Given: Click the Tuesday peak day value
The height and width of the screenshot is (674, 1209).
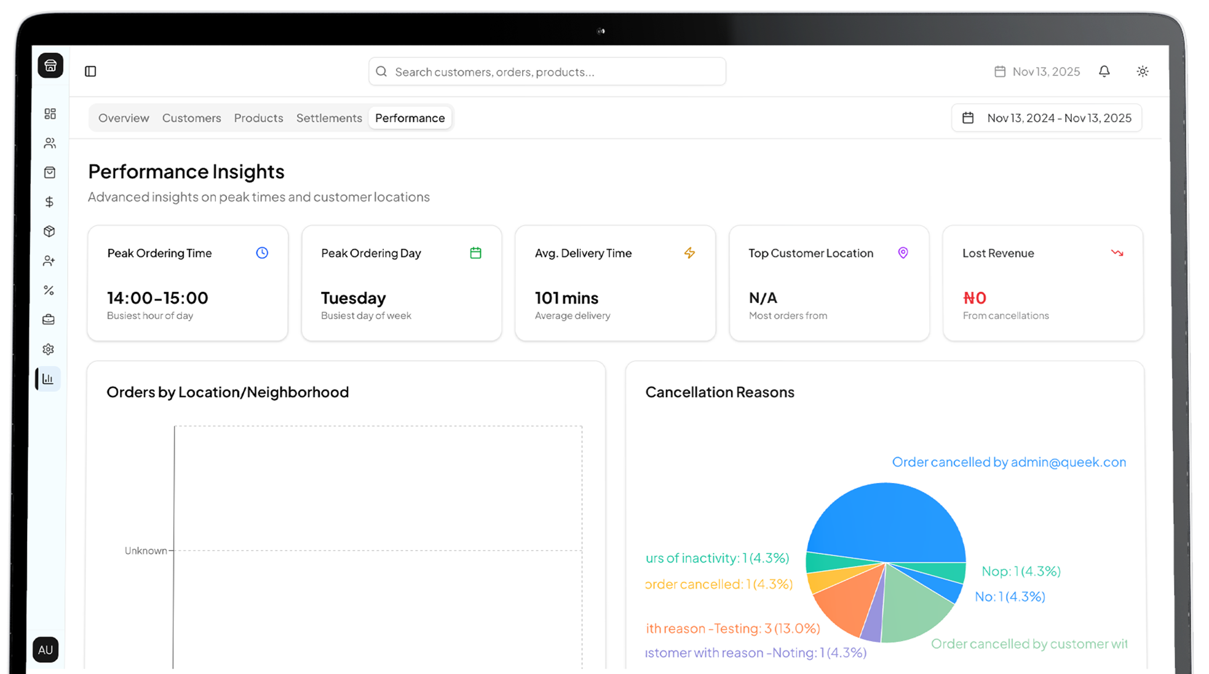Looking at the screenshot, I should click(354, 298).
